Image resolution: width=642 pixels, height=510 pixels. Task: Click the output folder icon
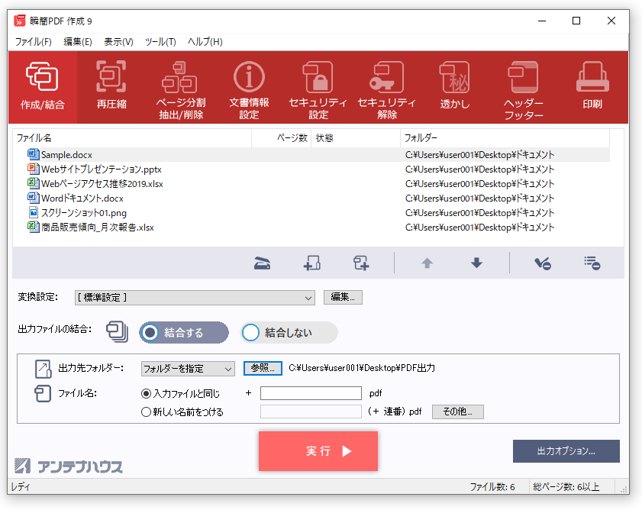pyautogui.click(x=43, y=369)
